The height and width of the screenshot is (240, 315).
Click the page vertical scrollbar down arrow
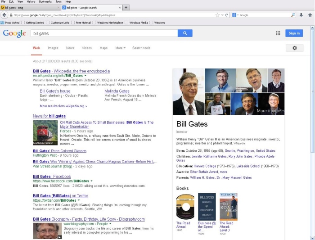tap(312, 238)
